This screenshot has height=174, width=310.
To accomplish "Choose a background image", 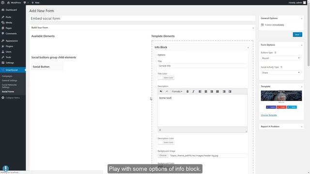I will (163, 156).
